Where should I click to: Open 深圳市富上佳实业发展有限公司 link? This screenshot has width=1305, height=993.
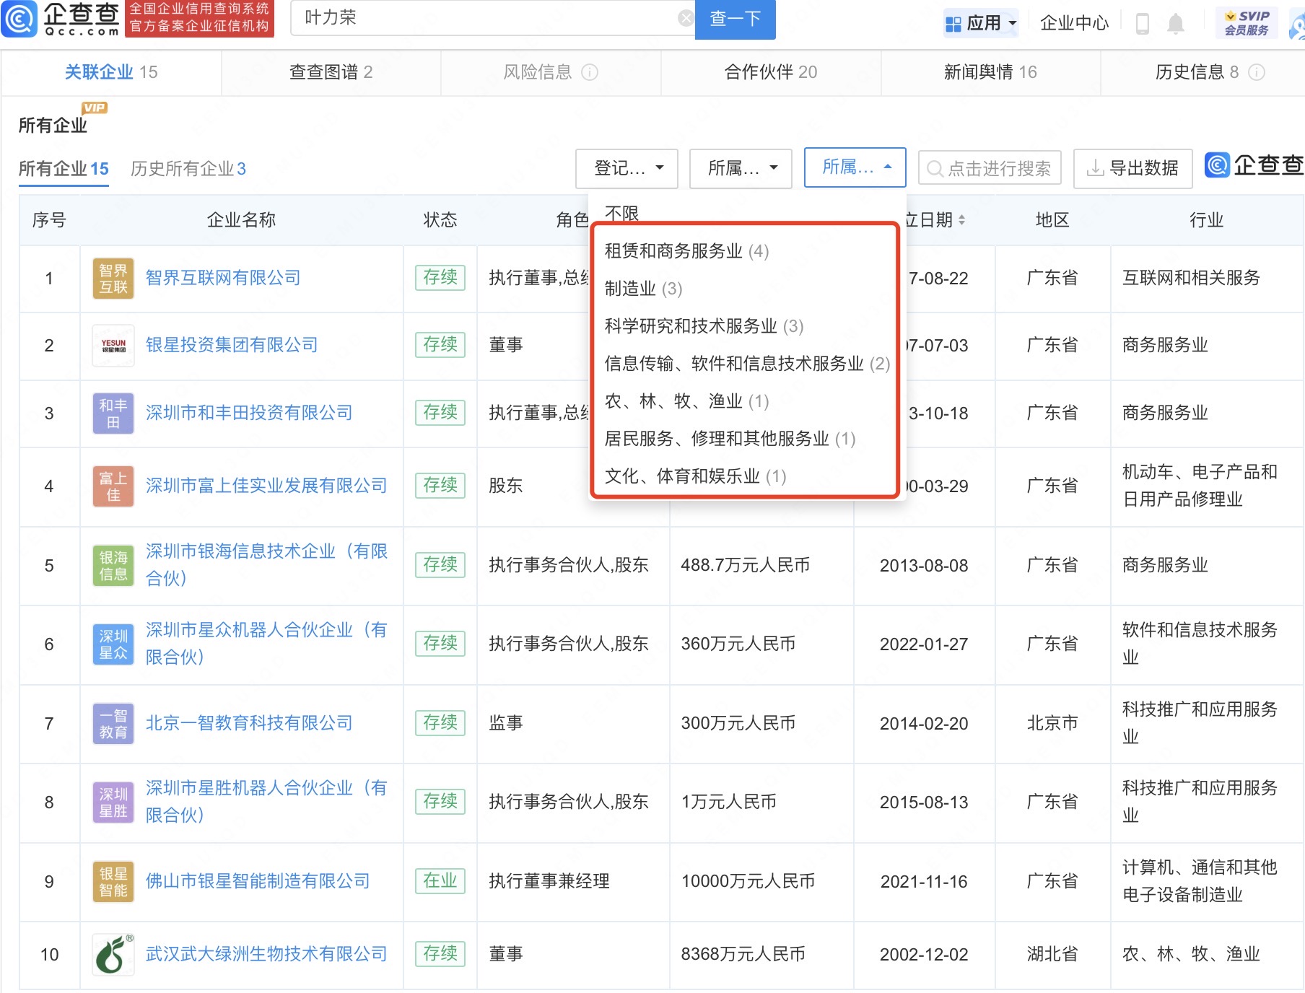click(266, 486)
